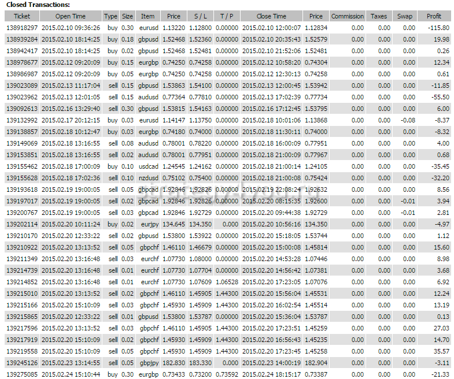Click the Type column header

click(x=111, y=16)
